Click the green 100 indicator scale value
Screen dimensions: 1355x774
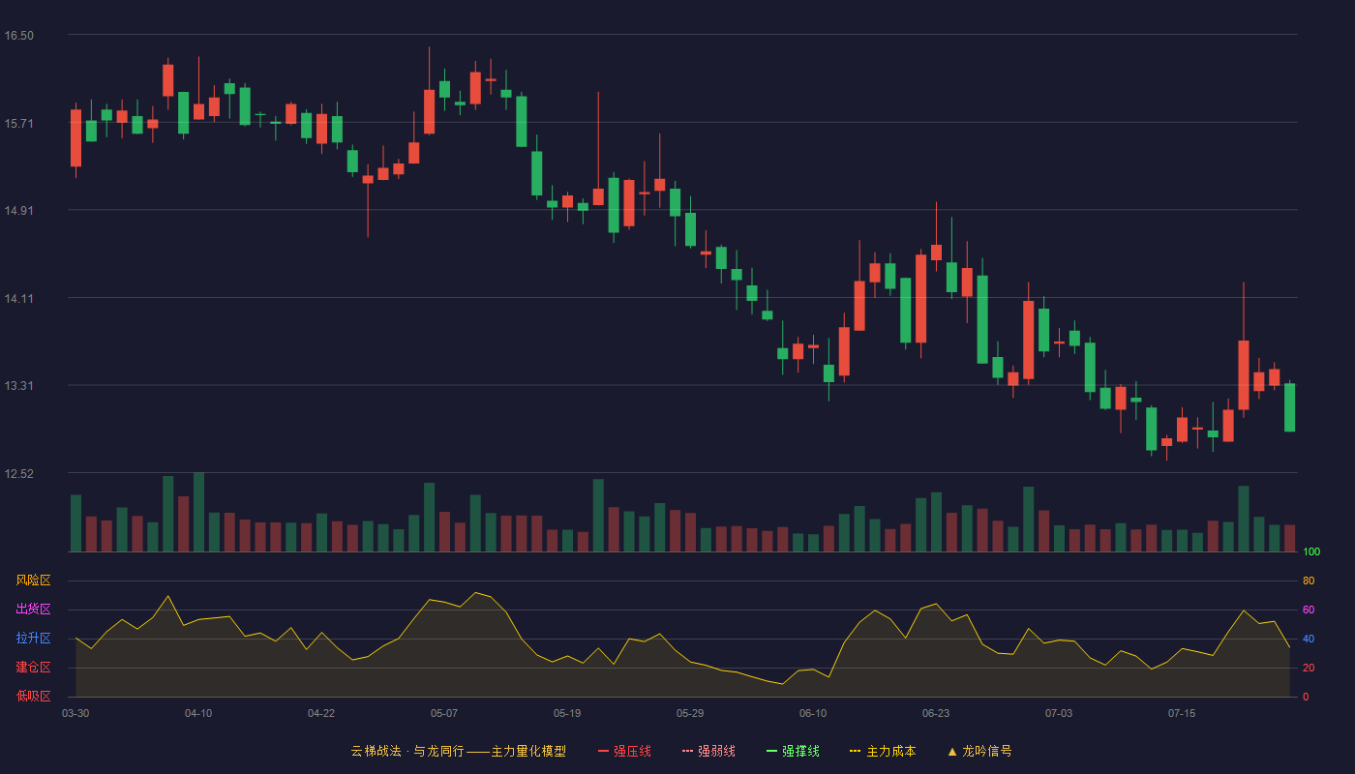click(x=1311, y=552)
